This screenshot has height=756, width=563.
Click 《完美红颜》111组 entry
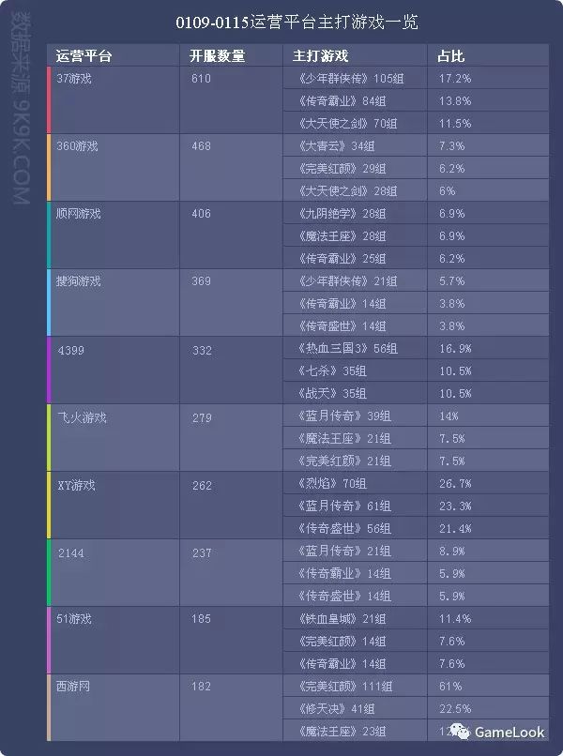(345, 686)
